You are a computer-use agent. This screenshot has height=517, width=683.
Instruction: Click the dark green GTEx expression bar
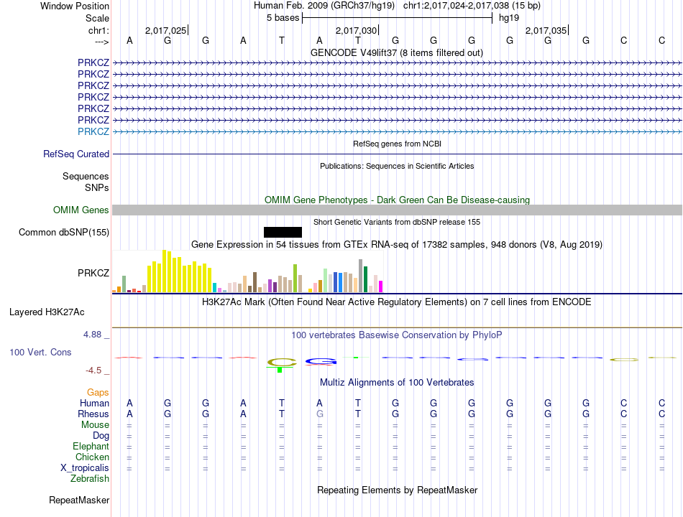pyautogui.click(x=365, y=279)
